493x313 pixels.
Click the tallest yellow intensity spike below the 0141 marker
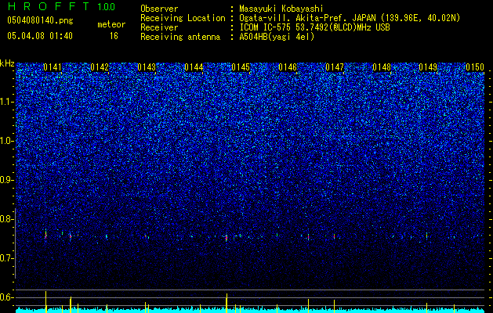[46, 302]
